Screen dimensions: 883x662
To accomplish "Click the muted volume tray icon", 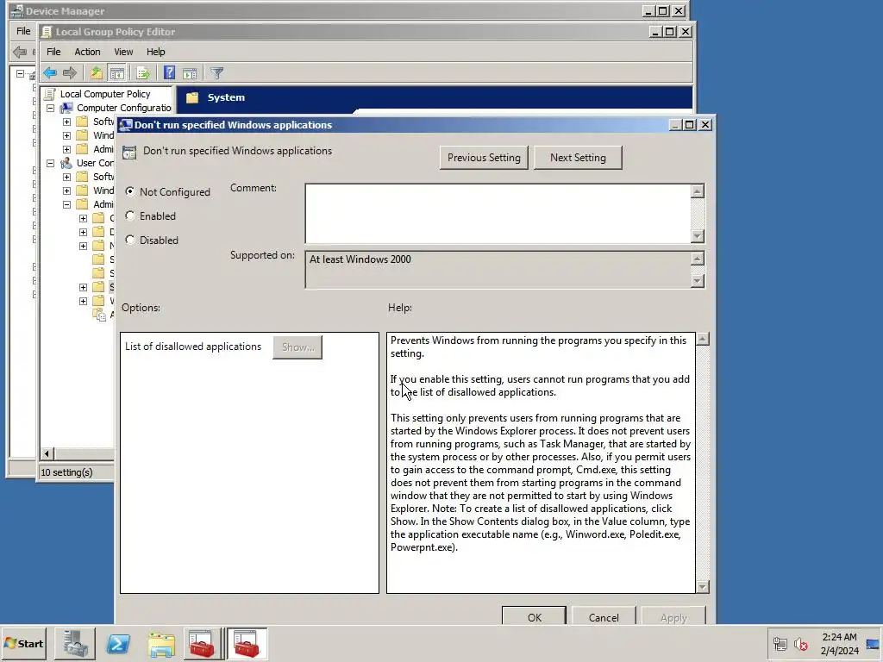I will [x=801, y=644].
